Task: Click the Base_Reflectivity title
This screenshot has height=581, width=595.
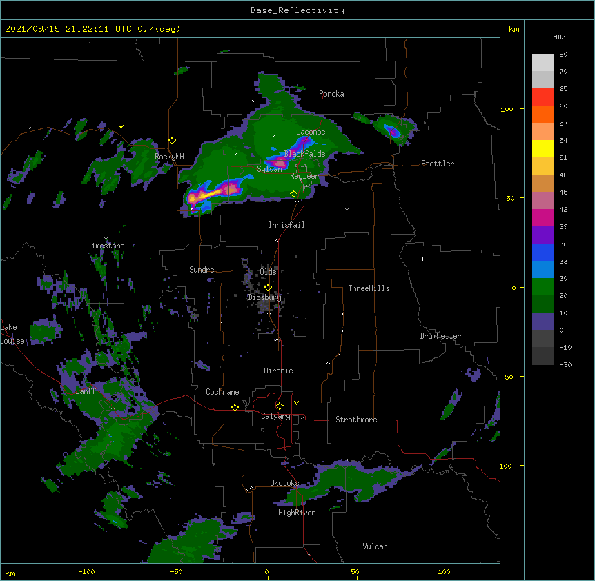Action: pos(297,10)
